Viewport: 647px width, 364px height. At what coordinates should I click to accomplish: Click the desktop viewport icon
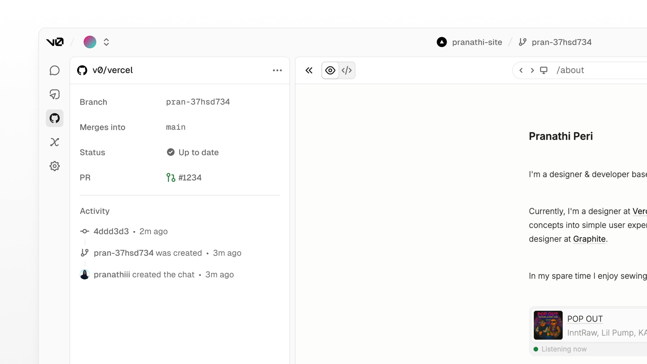(x=544, y=70)
